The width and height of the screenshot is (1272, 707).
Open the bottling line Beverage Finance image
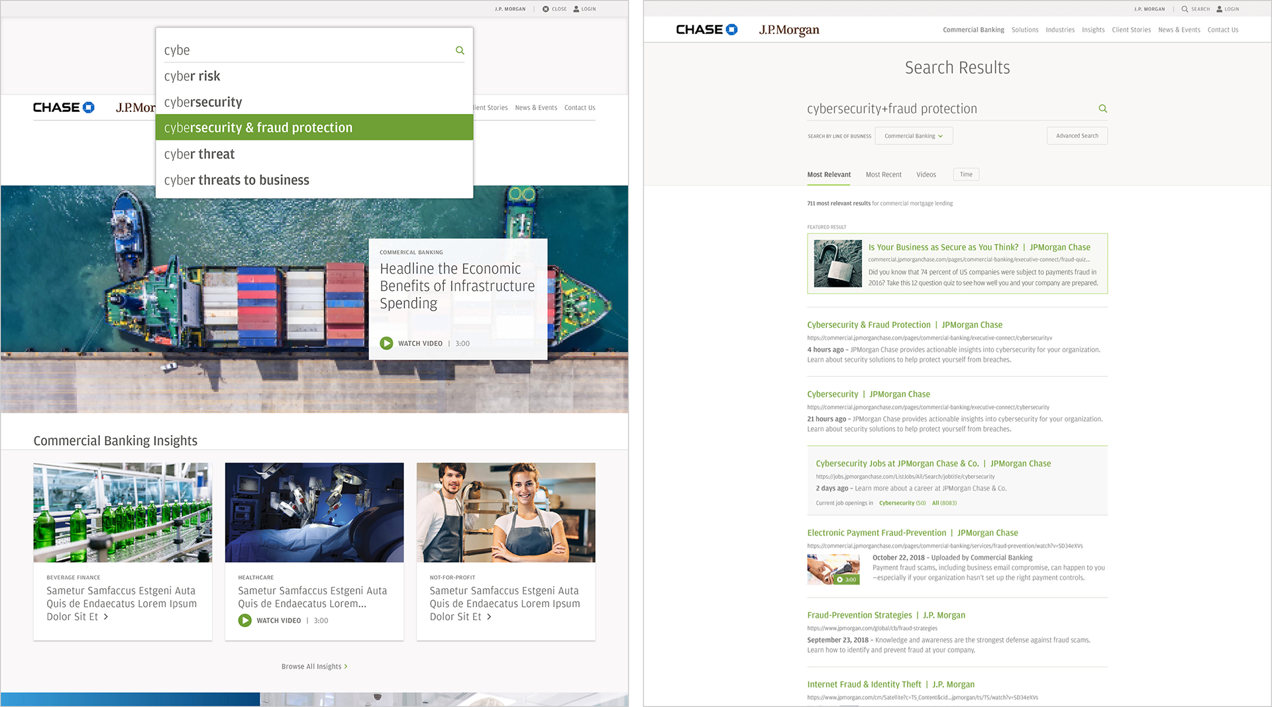(123, 513)
